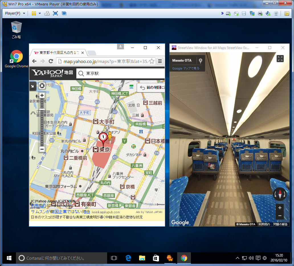Click the orange pegman on map
294x266 pixels.
pos(110,136)
